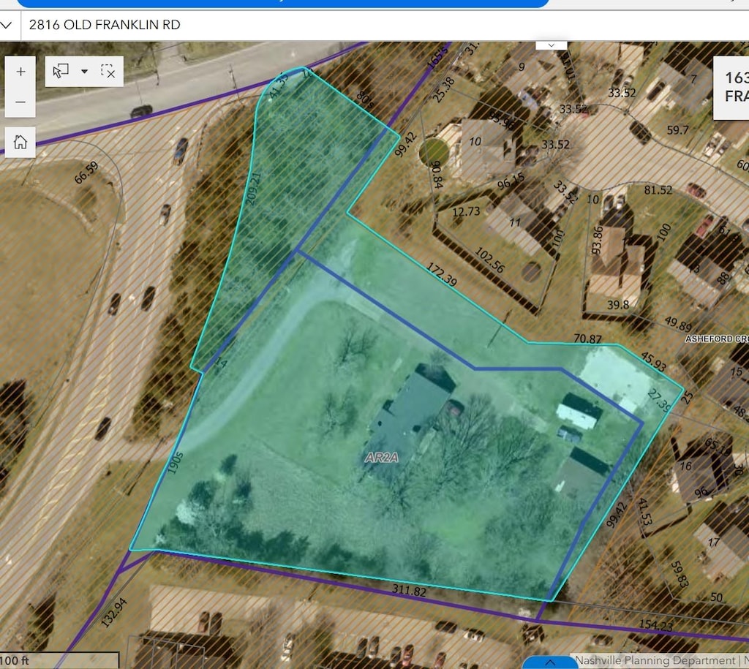
Task: Click the 49.89 dimension label
Action: coord(677,324)
